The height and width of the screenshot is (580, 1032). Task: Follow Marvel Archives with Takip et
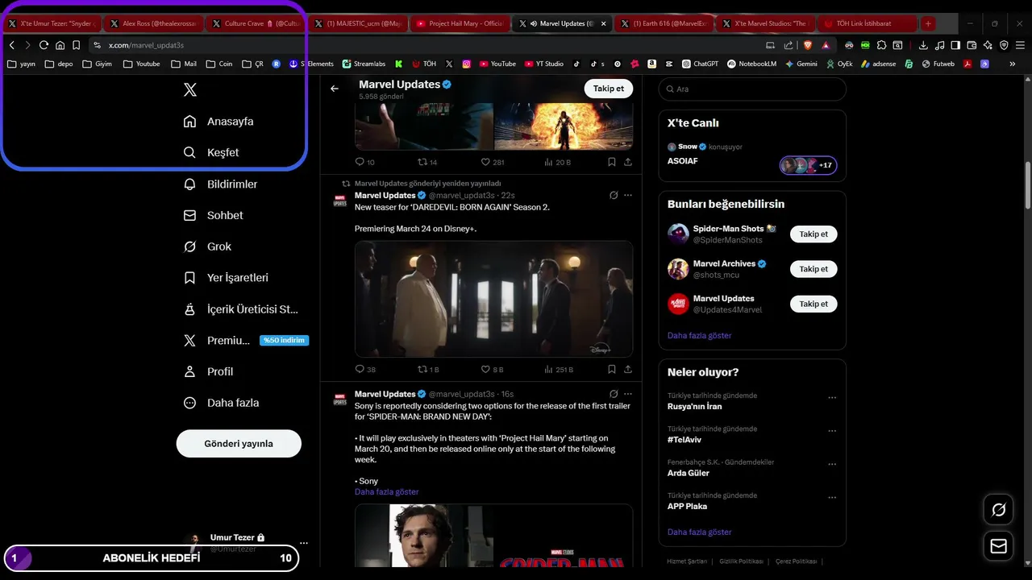(x=814, y=269)
